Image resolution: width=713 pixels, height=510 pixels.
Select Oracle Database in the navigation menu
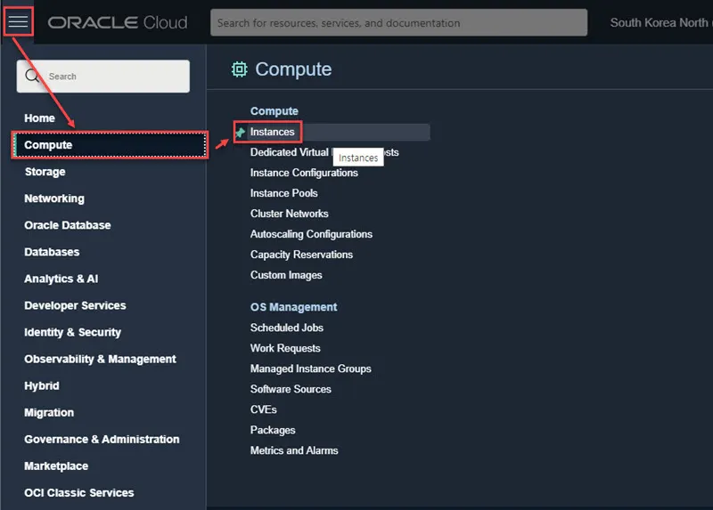(68, 225)
